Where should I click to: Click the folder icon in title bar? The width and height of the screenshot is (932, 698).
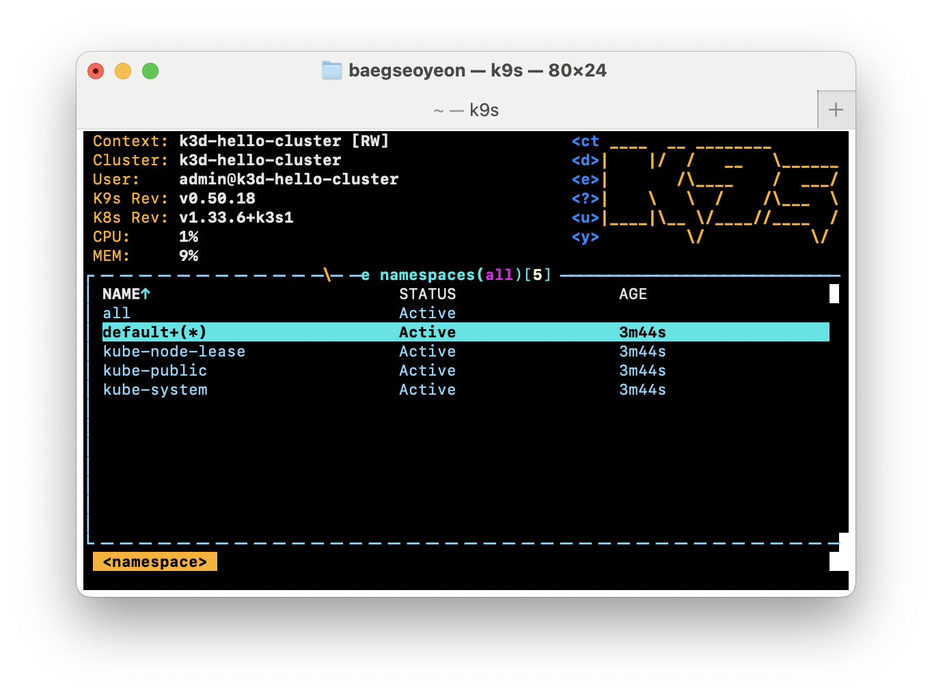click(332, 70)
